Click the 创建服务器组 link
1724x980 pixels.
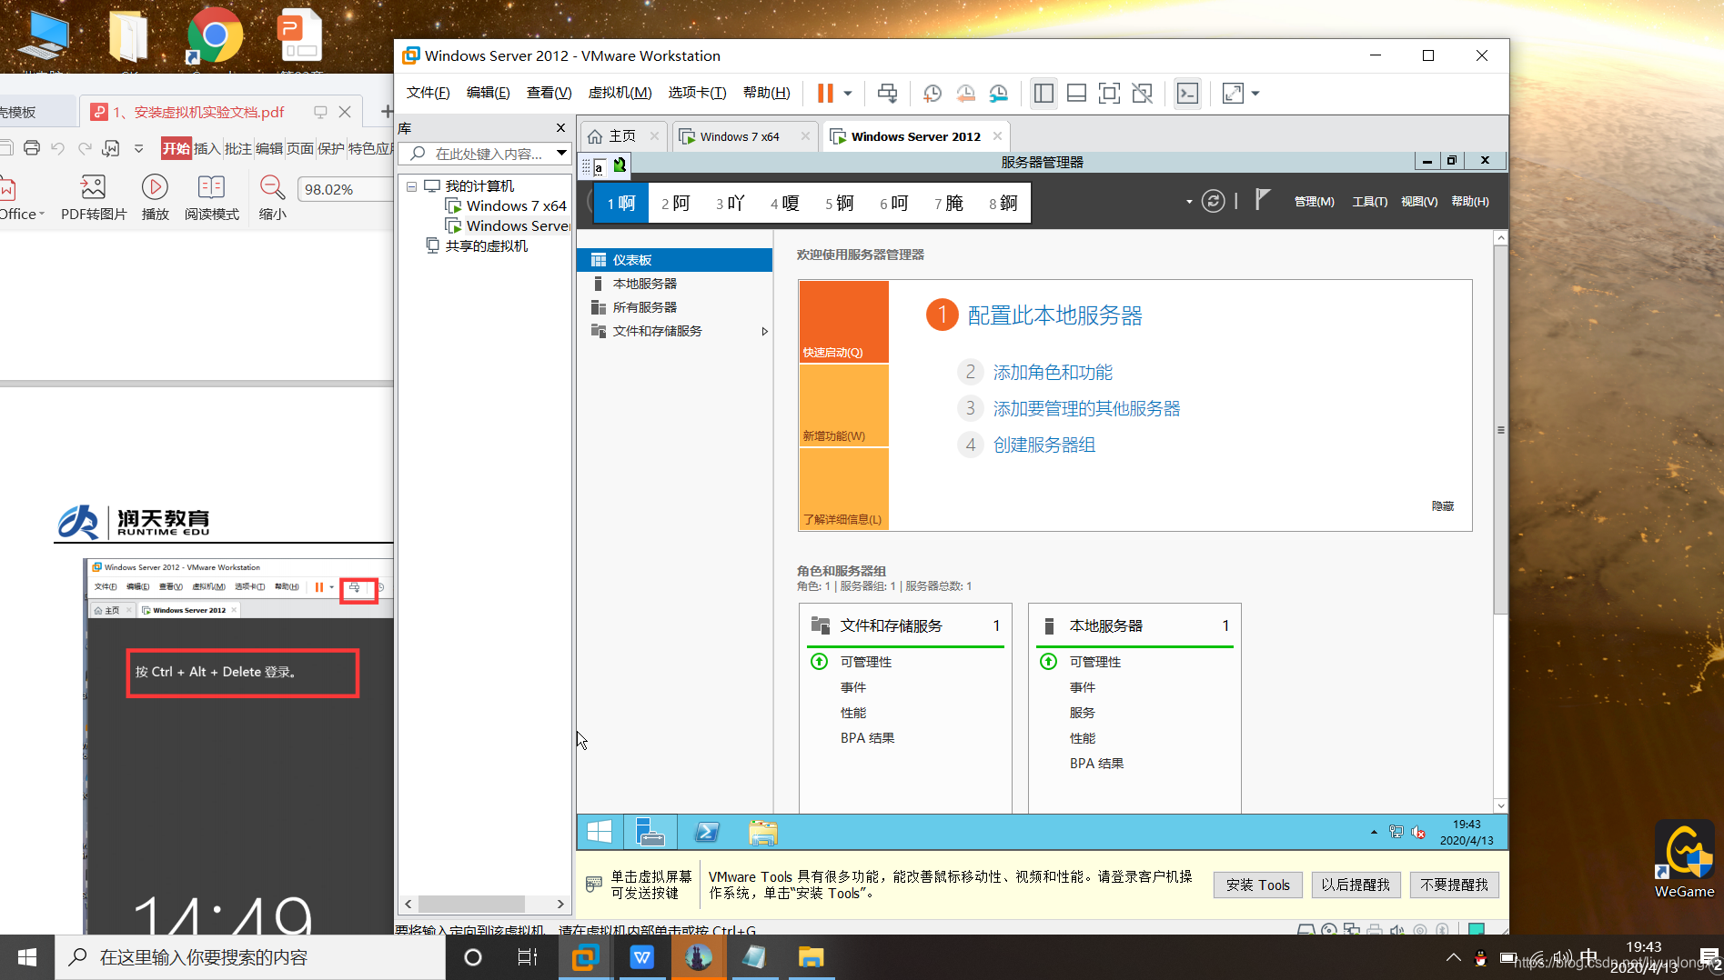pyautogui.click(x=1043, y=445)
